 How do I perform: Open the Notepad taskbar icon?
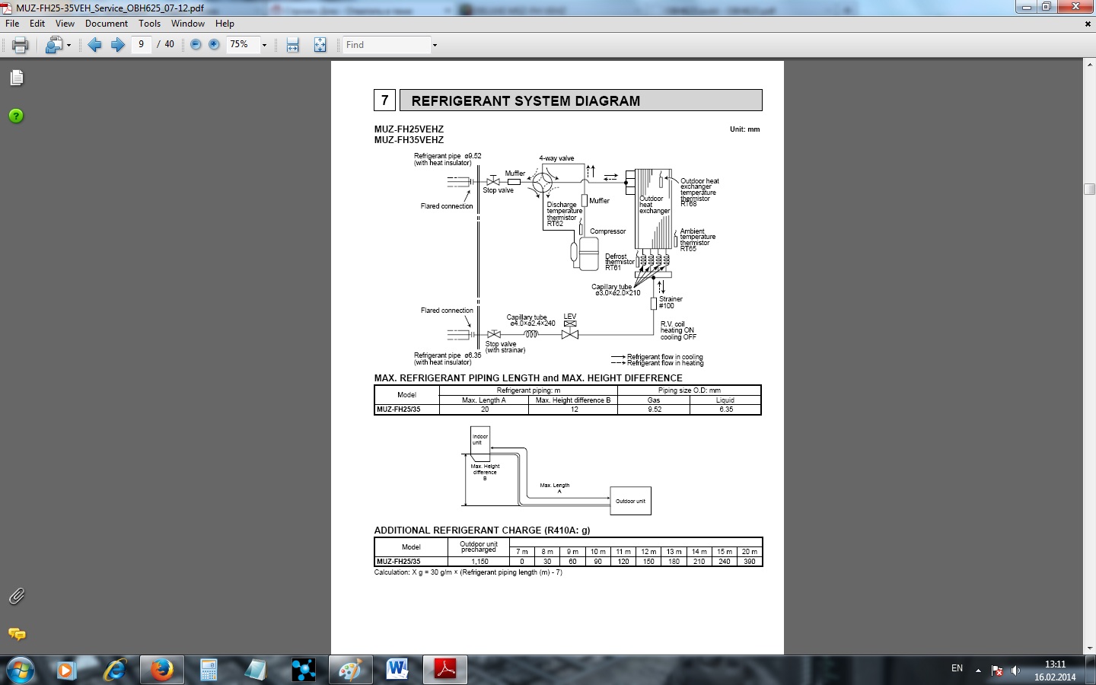pos(256,671)
